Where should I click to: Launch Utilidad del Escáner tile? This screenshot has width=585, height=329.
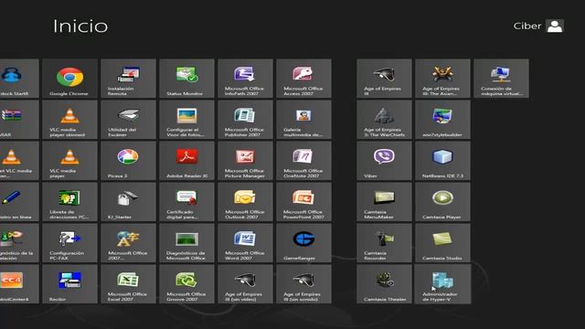click(x=128, y=120)
